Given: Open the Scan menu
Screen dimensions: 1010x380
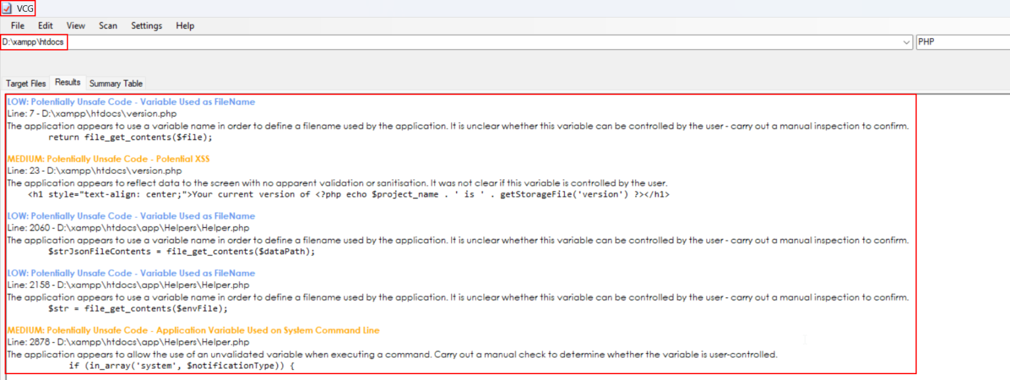Looking at the screenshot, I should click(108, 26).
